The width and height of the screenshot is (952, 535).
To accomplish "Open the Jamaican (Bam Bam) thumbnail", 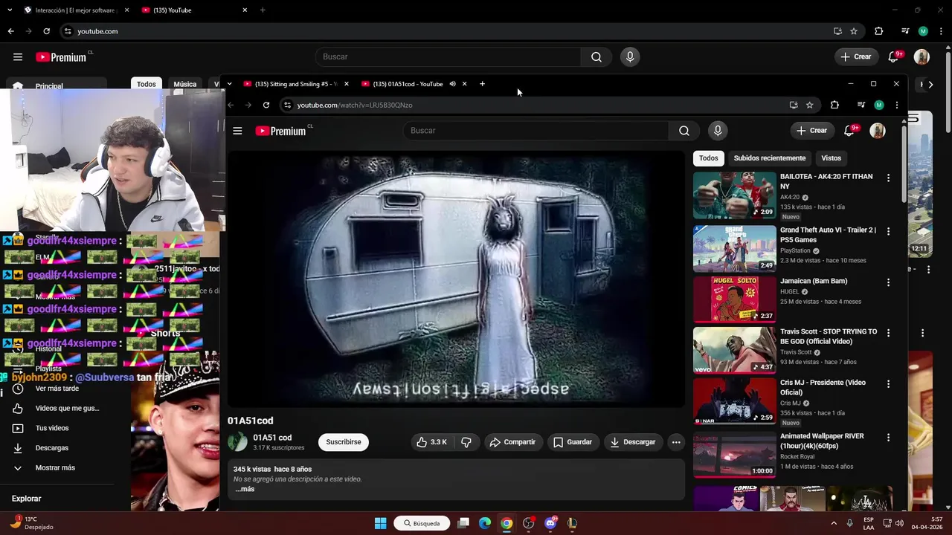I will (x=734, y=299).
